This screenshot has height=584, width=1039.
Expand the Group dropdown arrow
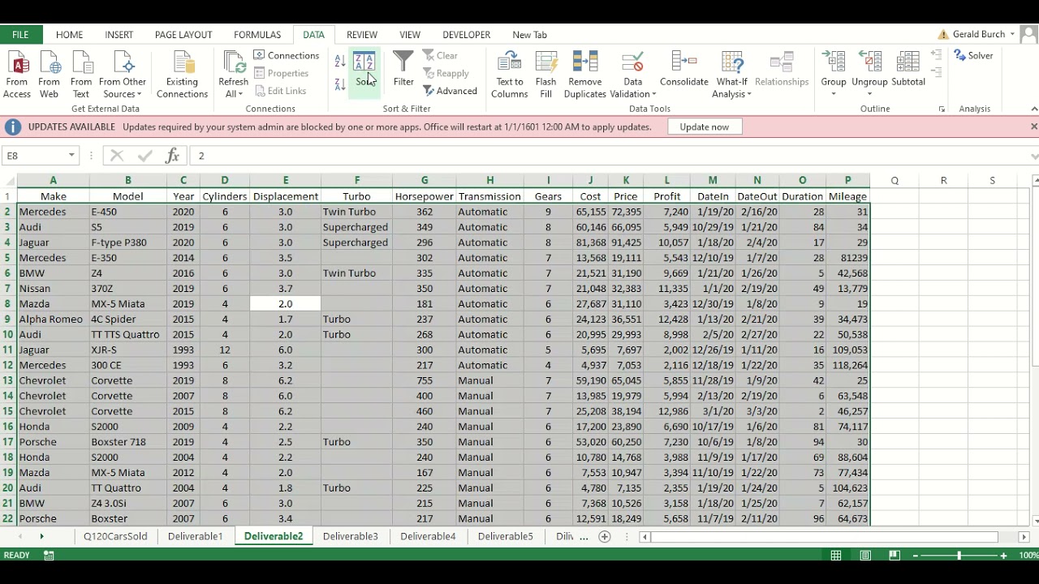click(x=834, y=94)
